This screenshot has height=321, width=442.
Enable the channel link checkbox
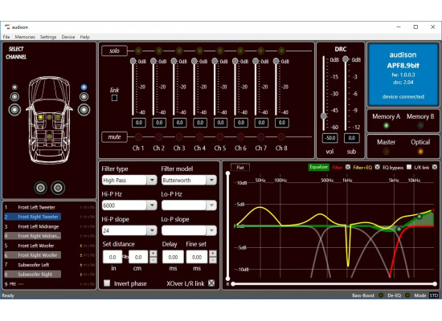(x=114, y=98)
